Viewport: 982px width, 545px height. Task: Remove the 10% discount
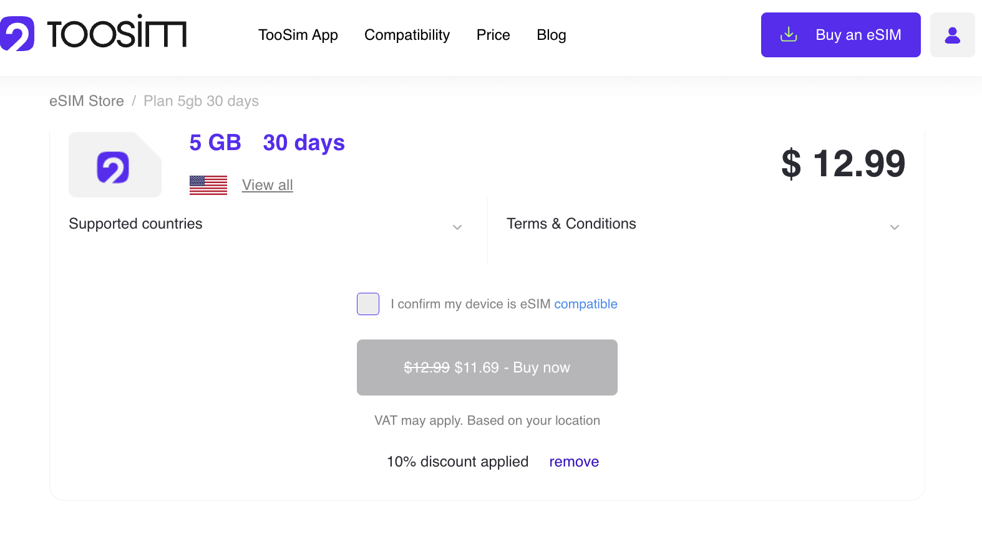coord(573,462)
